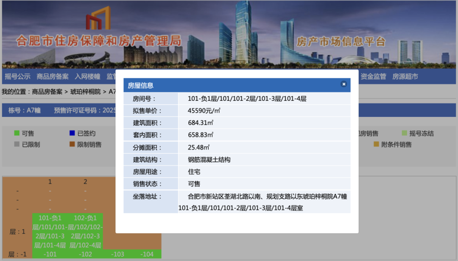Select basement unit -101 cell

[50, 254]
